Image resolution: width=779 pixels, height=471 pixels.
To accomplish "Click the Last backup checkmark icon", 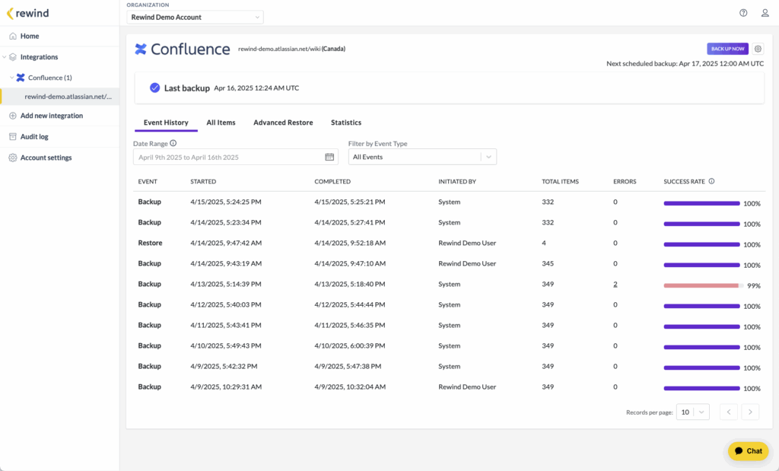I will coord(155,88).
